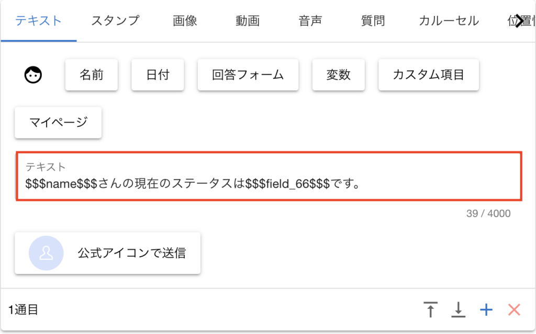Click into the テキスト message input field

coord(269,183)
